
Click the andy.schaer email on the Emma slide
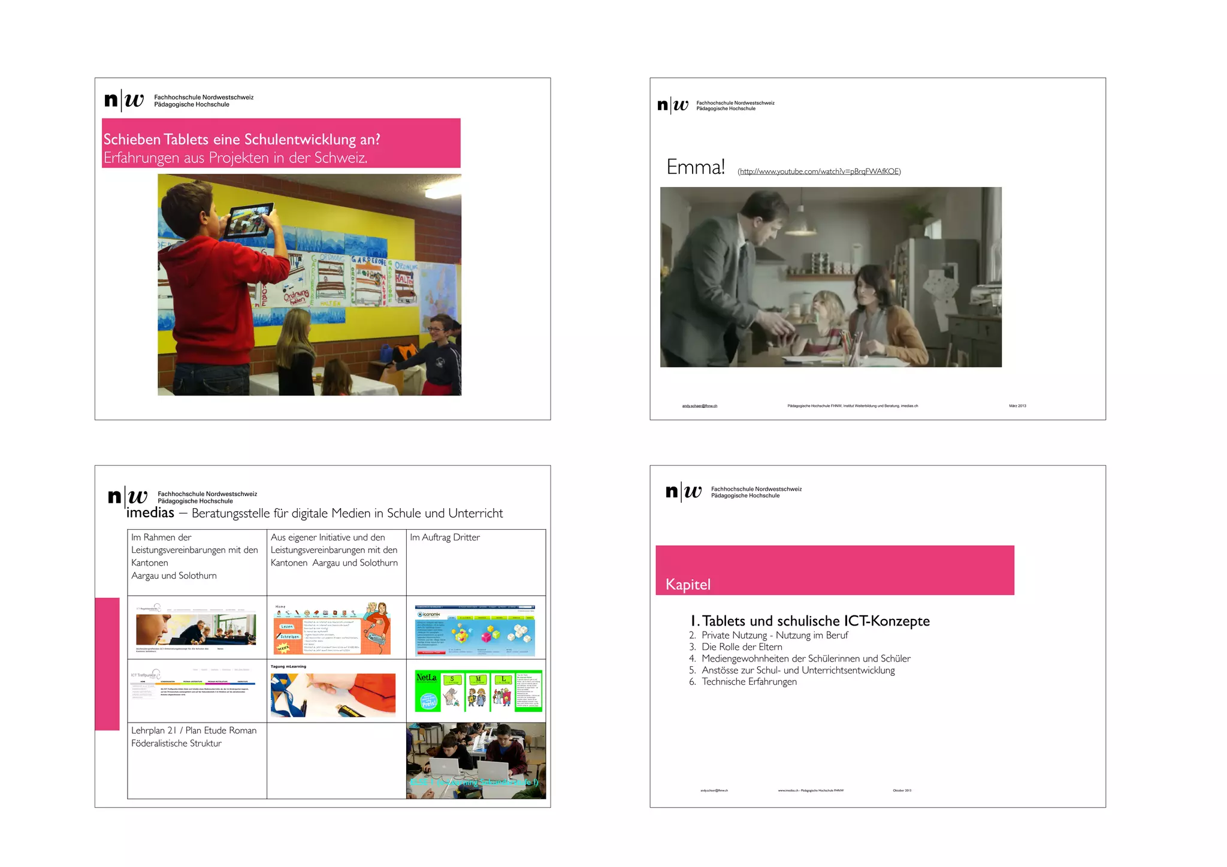pyautogui.click(x=699, y=406)
